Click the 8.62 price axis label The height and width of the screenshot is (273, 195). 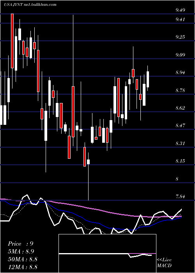(x=180, y=108)
